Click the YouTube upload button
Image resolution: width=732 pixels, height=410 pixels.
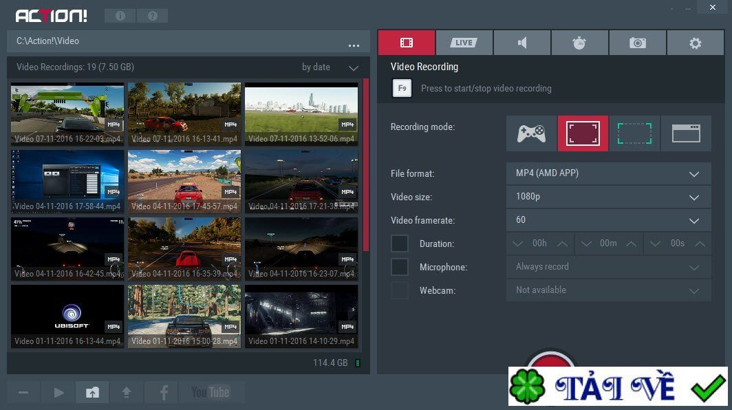click(212, 392)
